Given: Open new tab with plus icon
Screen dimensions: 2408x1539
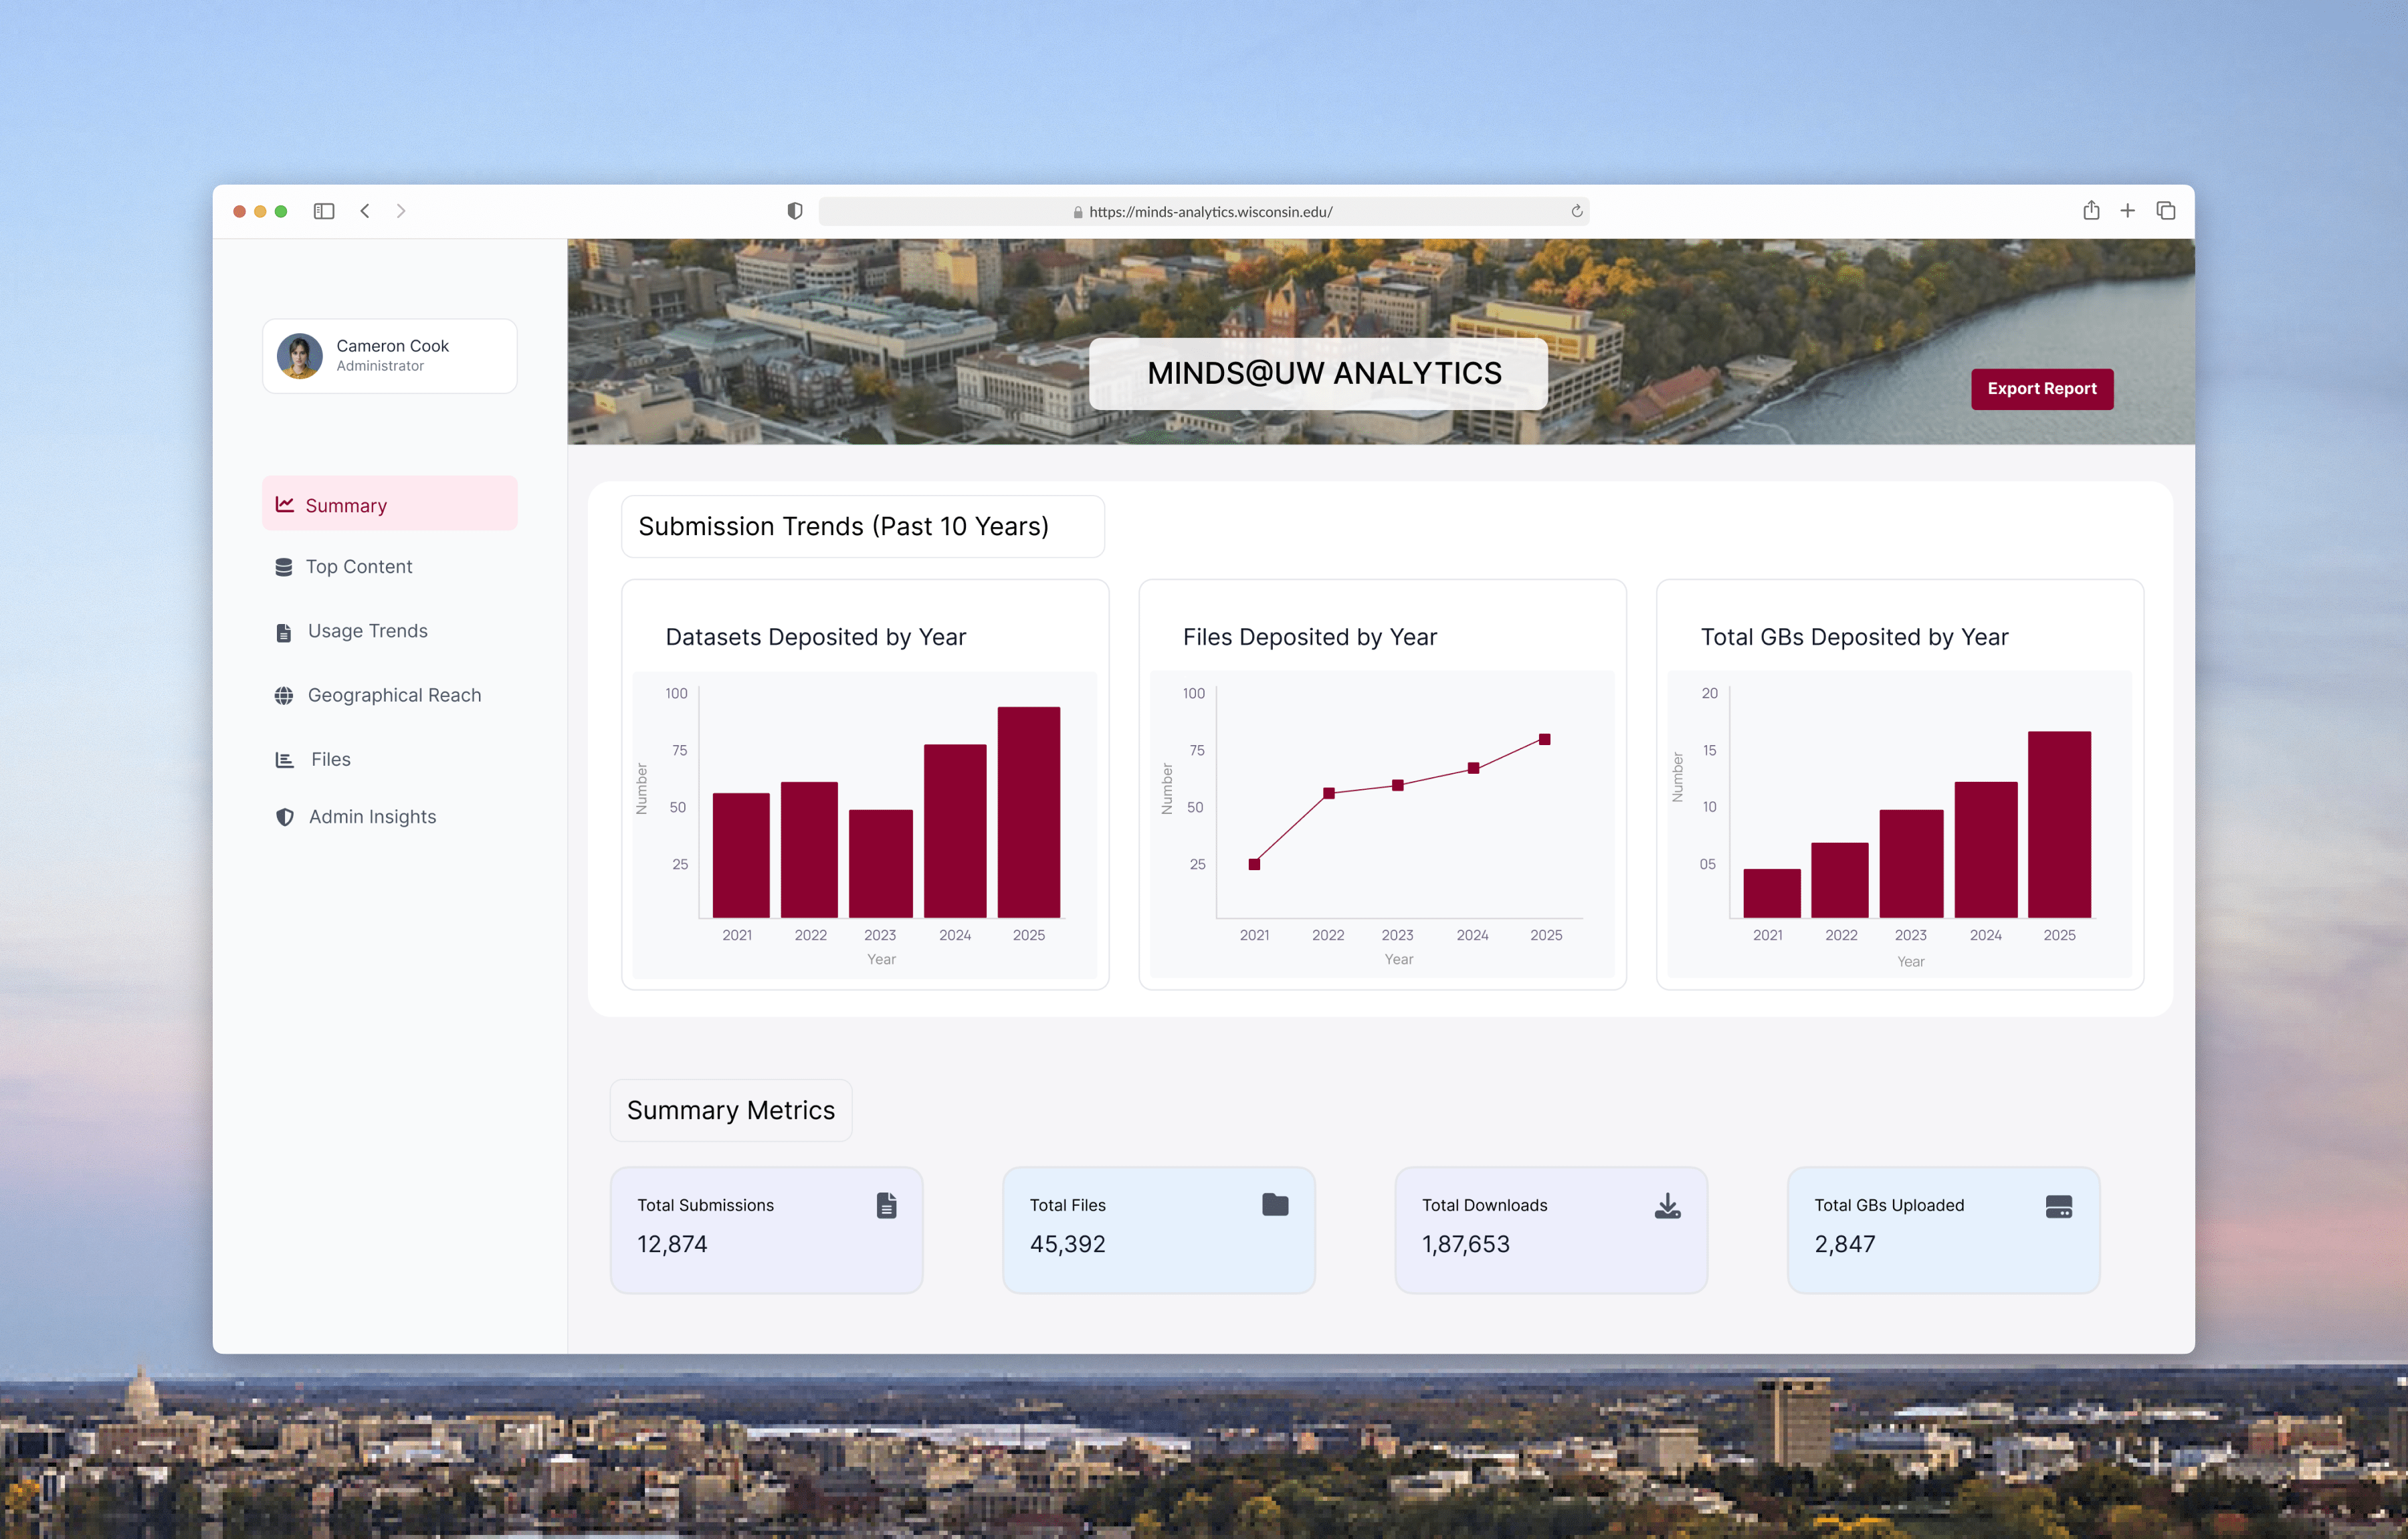Looking at the screenshot, I should tap(2128, 211).
